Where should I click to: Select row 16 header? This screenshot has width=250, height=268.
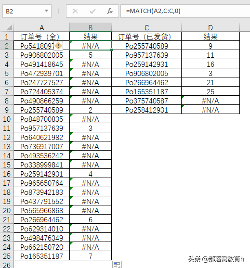(7, 174)
